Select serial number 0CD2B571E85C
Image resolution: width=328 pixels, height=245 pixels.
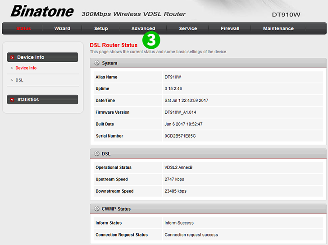click(x=180, y=136)
